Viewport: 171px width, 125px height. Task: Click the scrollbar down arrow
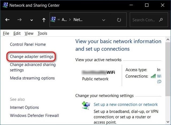168,122
